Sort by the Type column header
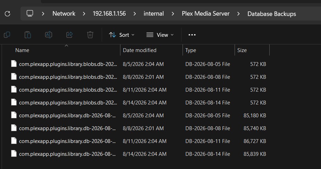321x169 pixels. pos(191,50)
